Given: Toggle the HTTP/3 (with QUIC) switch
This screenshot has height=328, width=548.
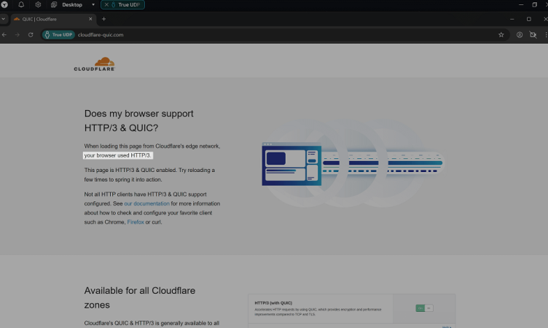Looking at the screenshot, I should [424, 308].
